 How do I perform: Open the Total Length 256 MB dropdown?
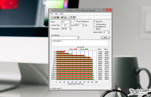click(70, 29)
